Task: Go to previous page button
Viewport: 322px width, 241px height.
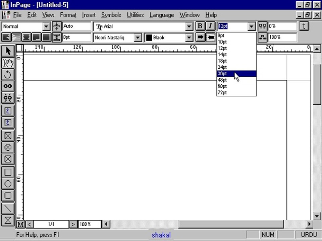Action: coord(30,224)
